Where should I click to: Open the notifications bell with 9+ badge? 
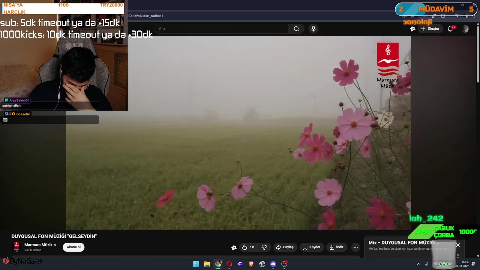point(451,29)
